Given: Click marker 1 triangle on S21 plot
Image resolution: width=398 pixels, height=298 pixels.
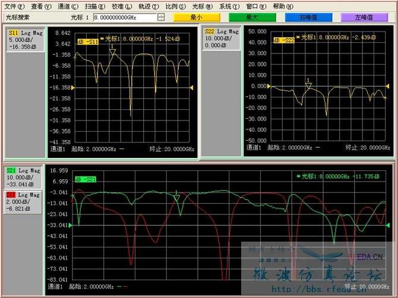Looking at the screenshot, I should coord(176,198).
